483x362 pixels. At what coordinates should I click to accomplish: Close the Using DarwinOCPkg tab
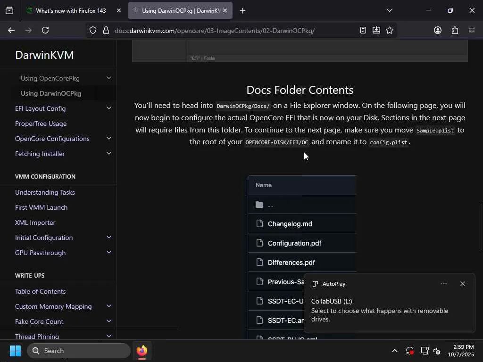pyautogui.click(x=225, y=10)
